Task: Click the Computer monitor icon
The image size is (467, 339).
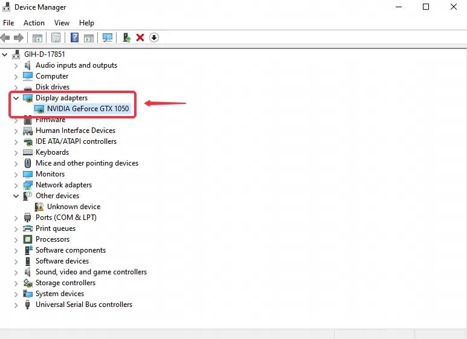Action: pos(28,76)
